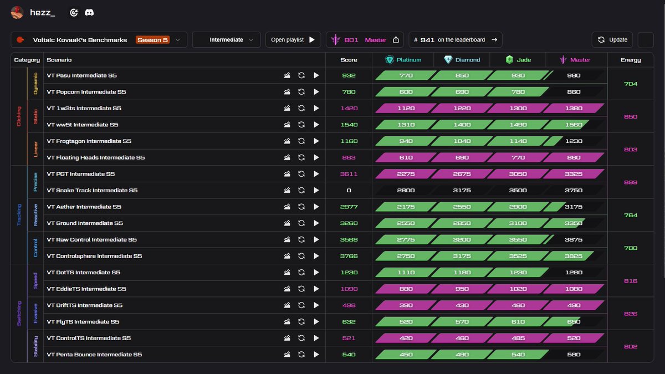Show chart for VT PGT Intermediate S5
This screenshot has height=374, width=665.
(x=287, y=174)
